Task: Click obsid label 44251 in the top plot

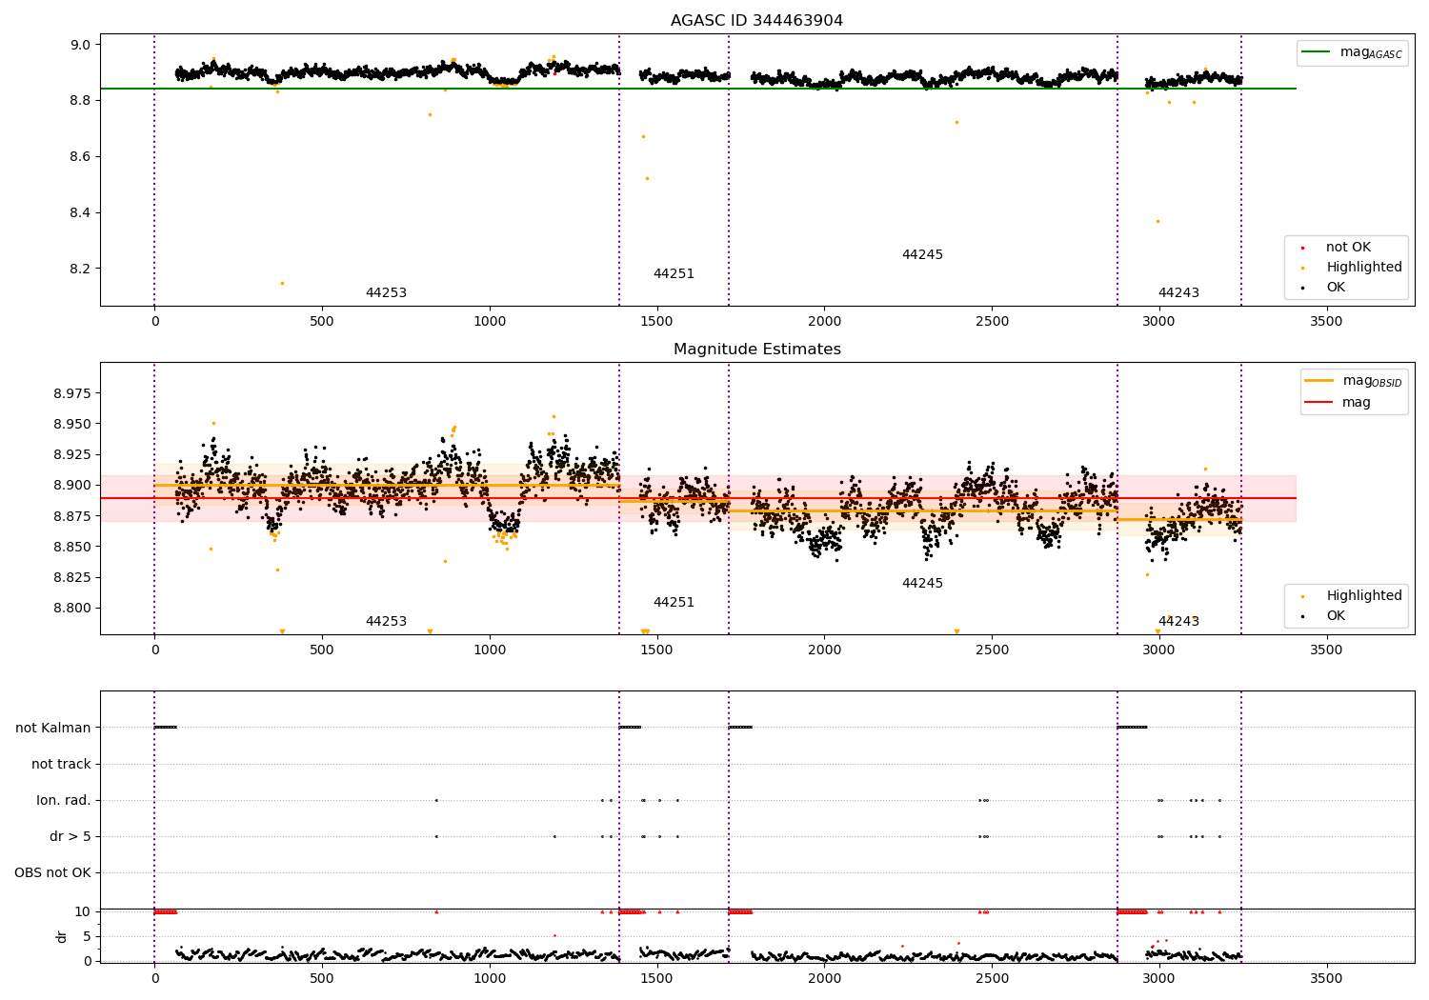Action: click(674, 274)
